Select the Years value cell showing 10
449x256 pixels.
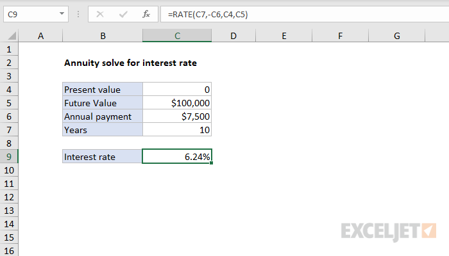[177, 130]
